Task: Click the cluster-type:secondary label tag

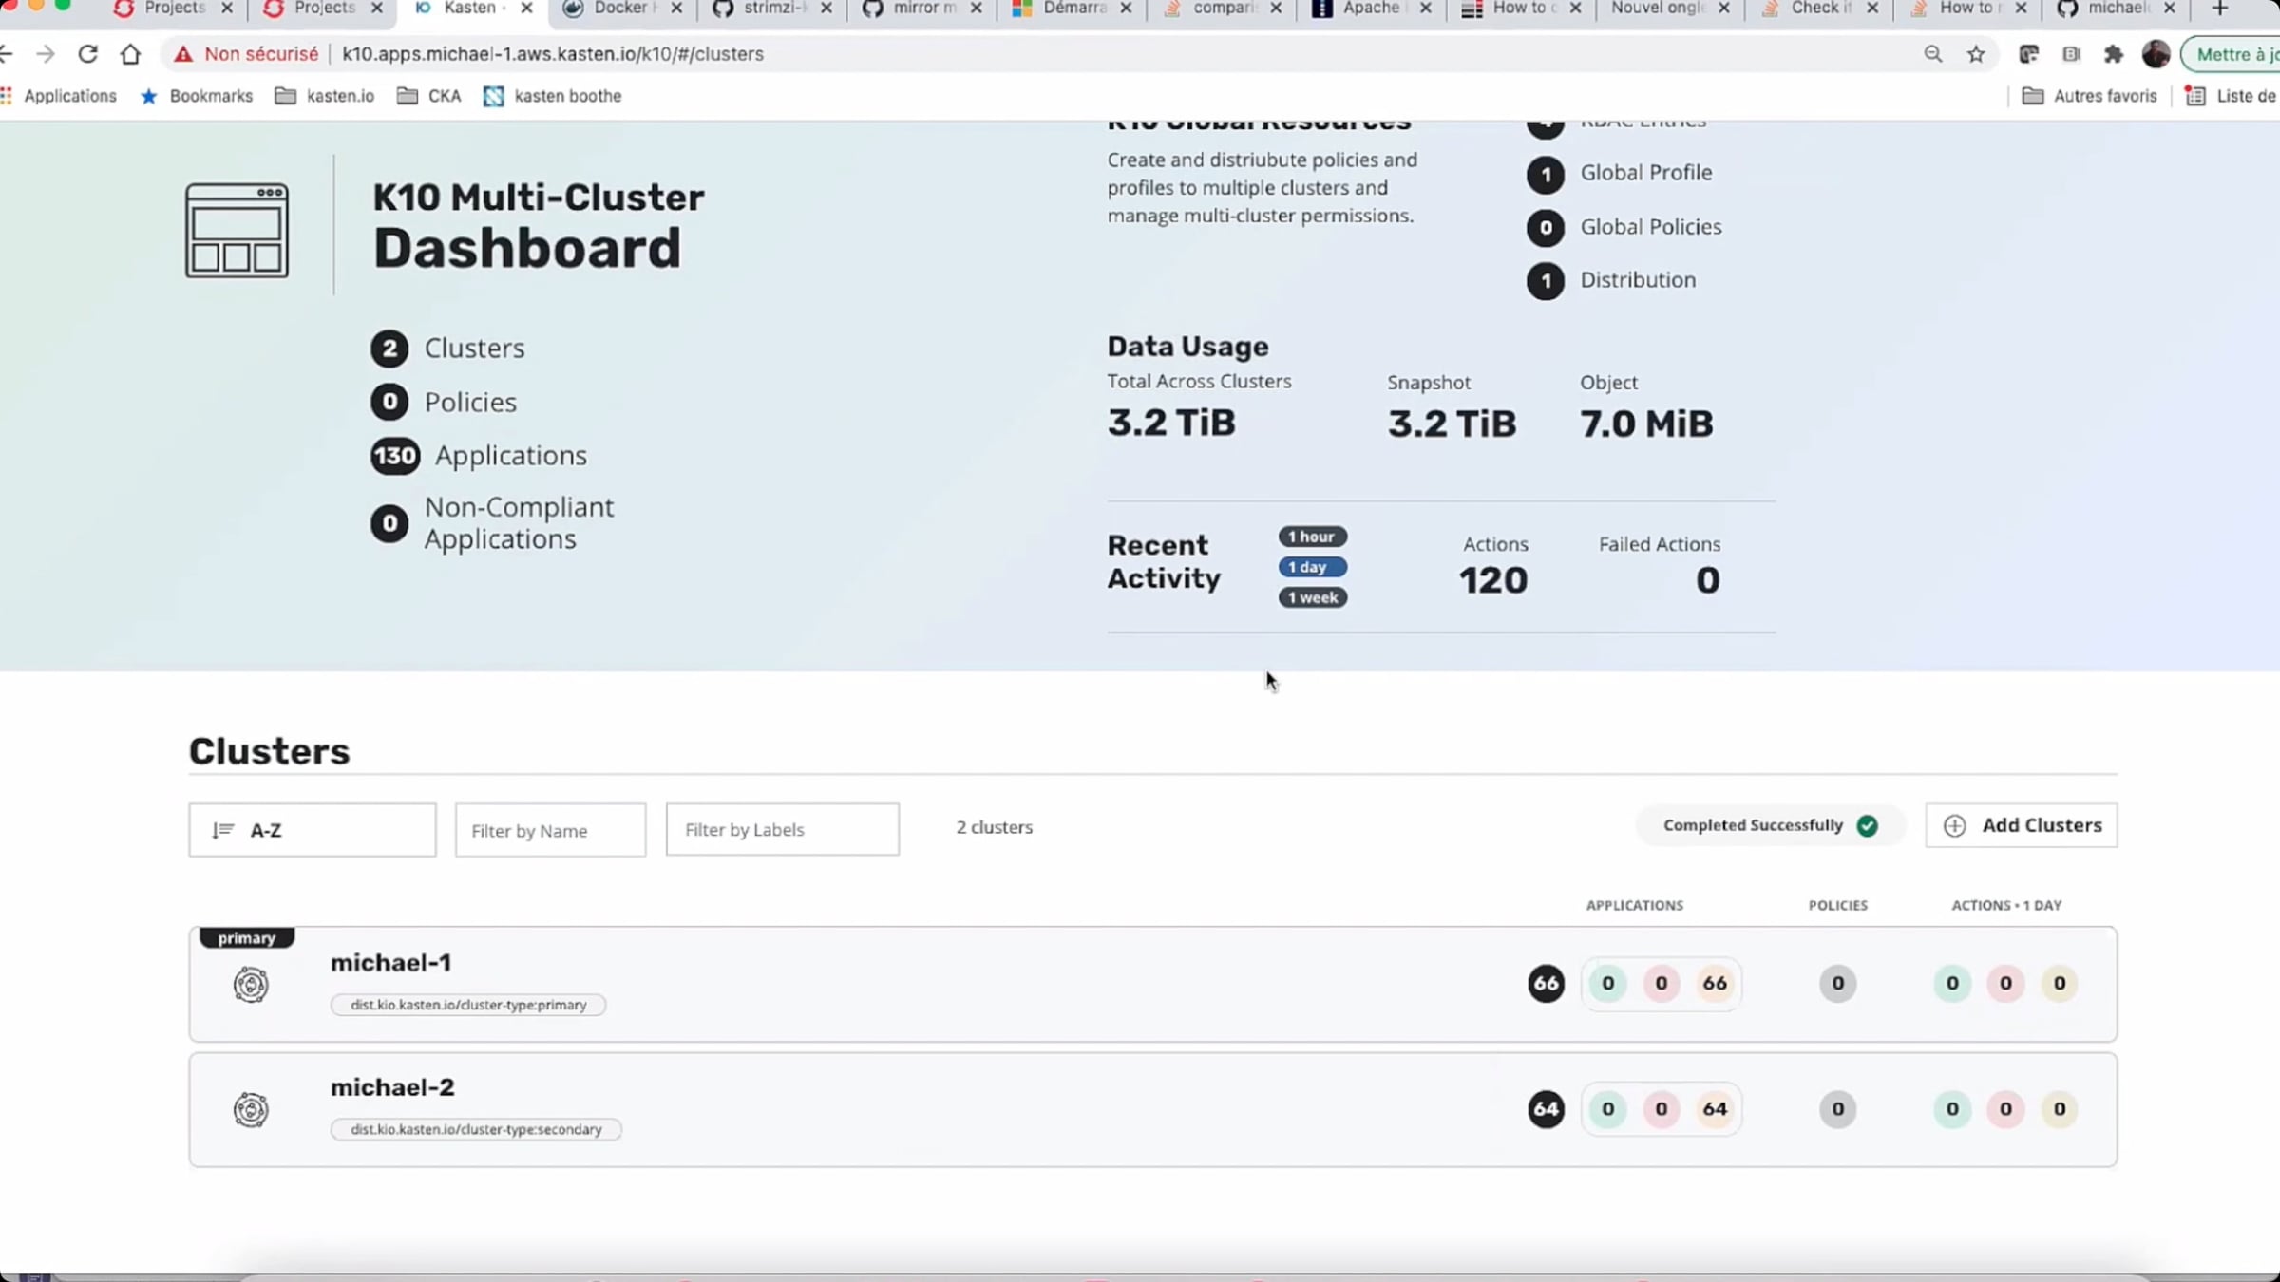Action: click(x=476, y=1130)
